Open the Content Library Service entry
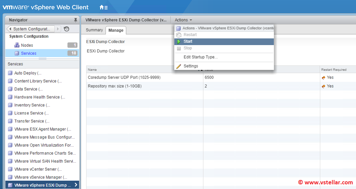Image resolution: width=356 pixels, height=189 pixels. [38, 81]
